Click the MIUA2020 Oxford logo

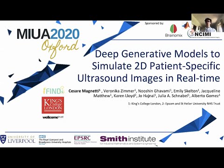point(48,43)
